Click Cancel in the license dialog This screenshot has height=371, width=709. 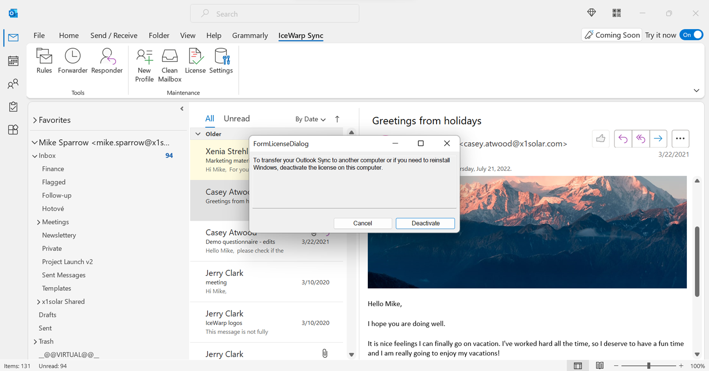362,223
